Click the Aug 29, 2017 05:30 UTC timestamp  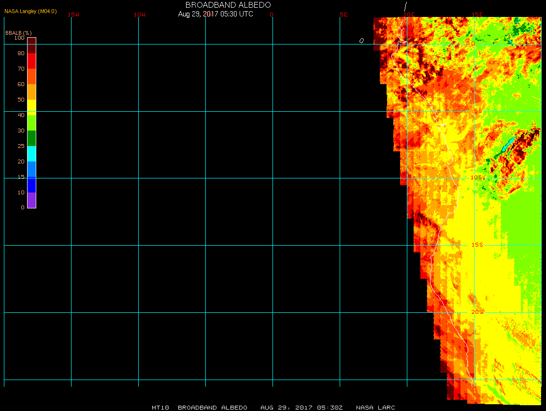(215, 14)
